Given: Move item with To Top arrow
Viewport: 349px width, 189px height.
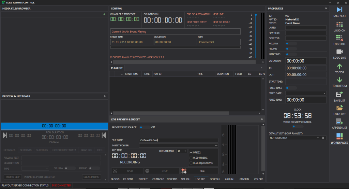Looking at the screenshot, I should pyautogui.click(x=339, y=66).
